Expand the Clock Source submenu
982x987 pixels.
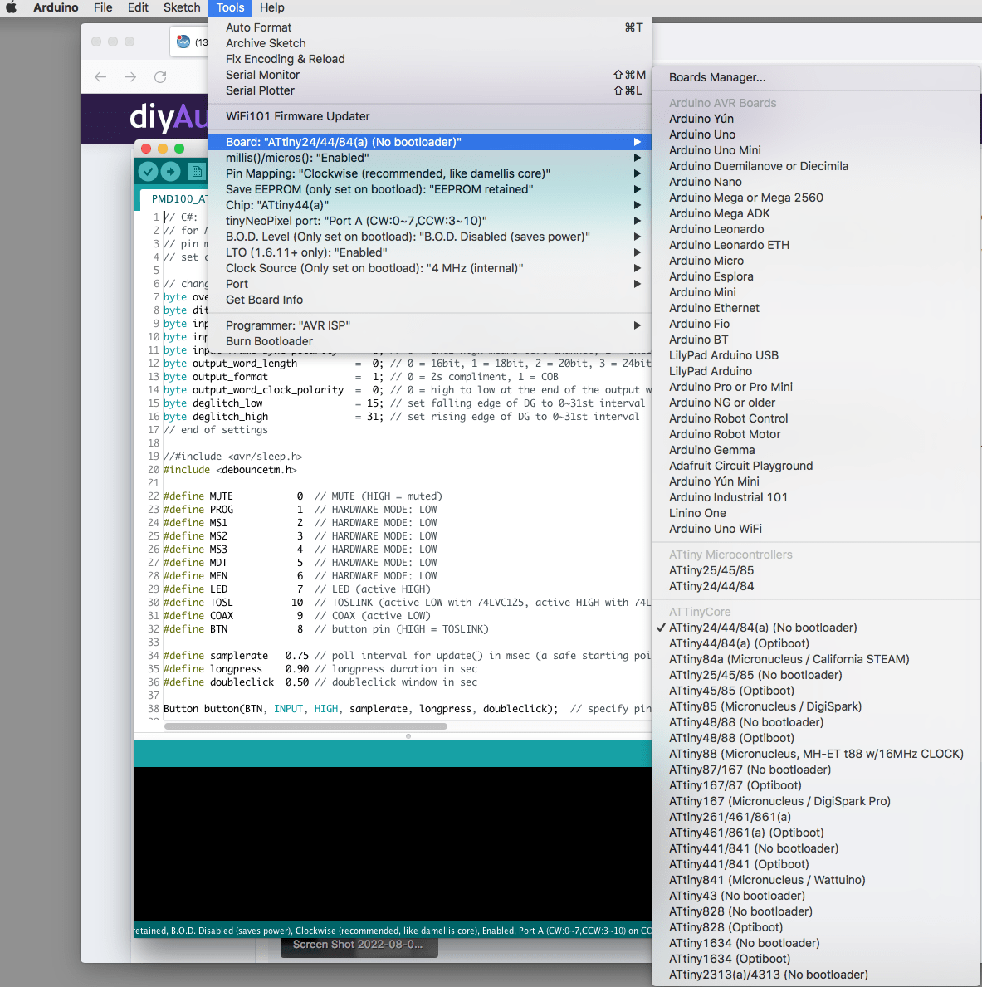pyautogui.click(x=430, y=268)
